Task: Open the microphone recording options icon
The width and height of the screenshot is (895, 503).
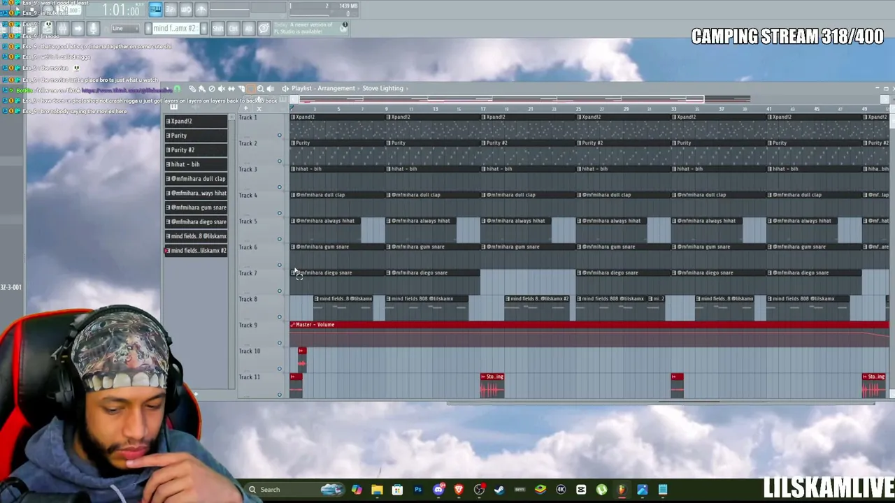Action: point(93,28)
